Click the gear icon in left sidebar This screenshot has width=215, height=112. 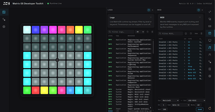pyautogui.click(x=4, y=27)
